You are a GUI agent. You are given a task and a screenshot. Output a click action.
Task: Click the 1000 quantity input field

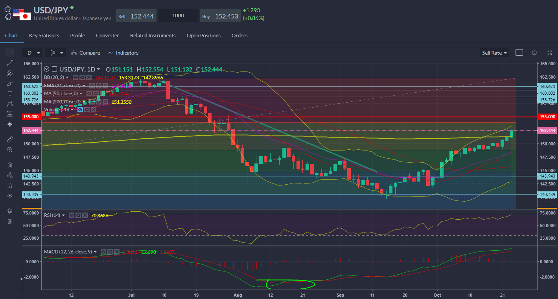click(178, 16)
